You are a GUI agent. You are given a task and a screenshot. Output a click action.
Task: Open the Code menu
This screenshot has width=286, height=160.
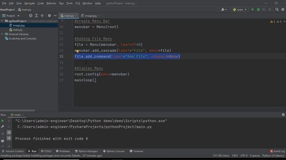point(41,3)
